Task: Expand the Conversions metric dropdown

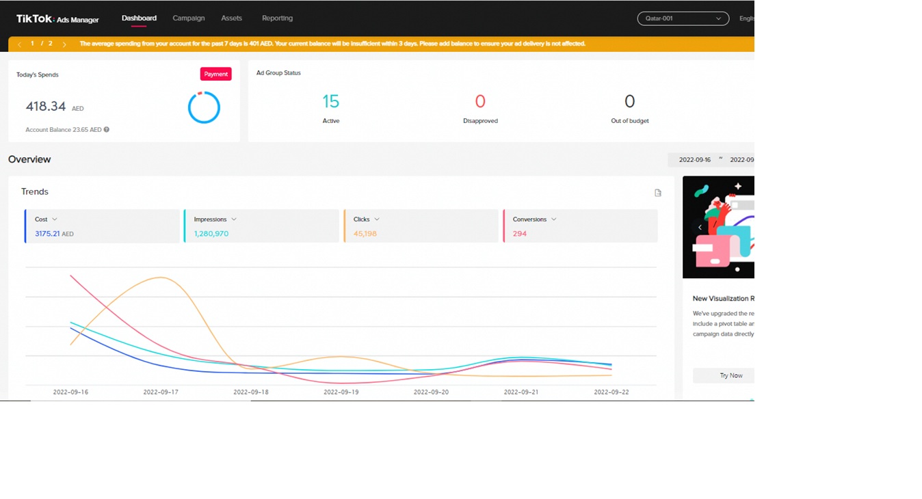Action: (553, 219)
